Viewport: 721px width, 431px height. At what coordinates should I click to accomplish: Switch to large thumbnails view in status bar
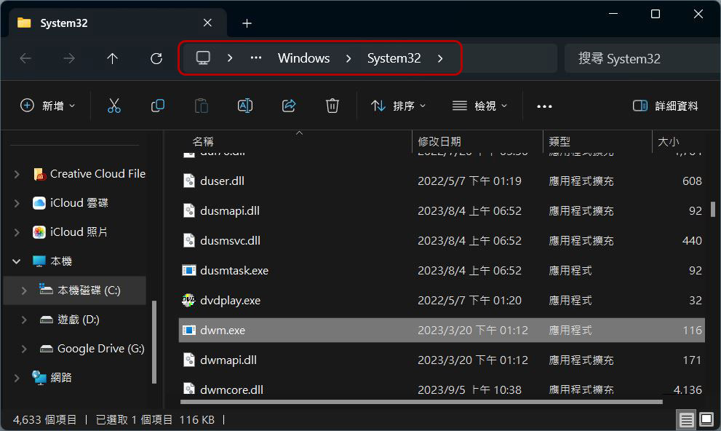706,419
